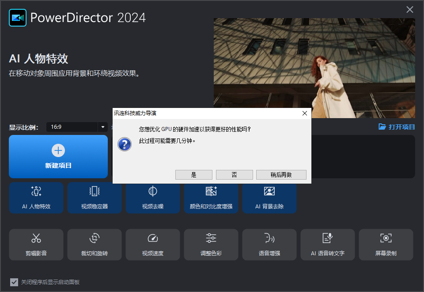Close the 讯连科技威力导演 dialog

click(x=304, y=113)
